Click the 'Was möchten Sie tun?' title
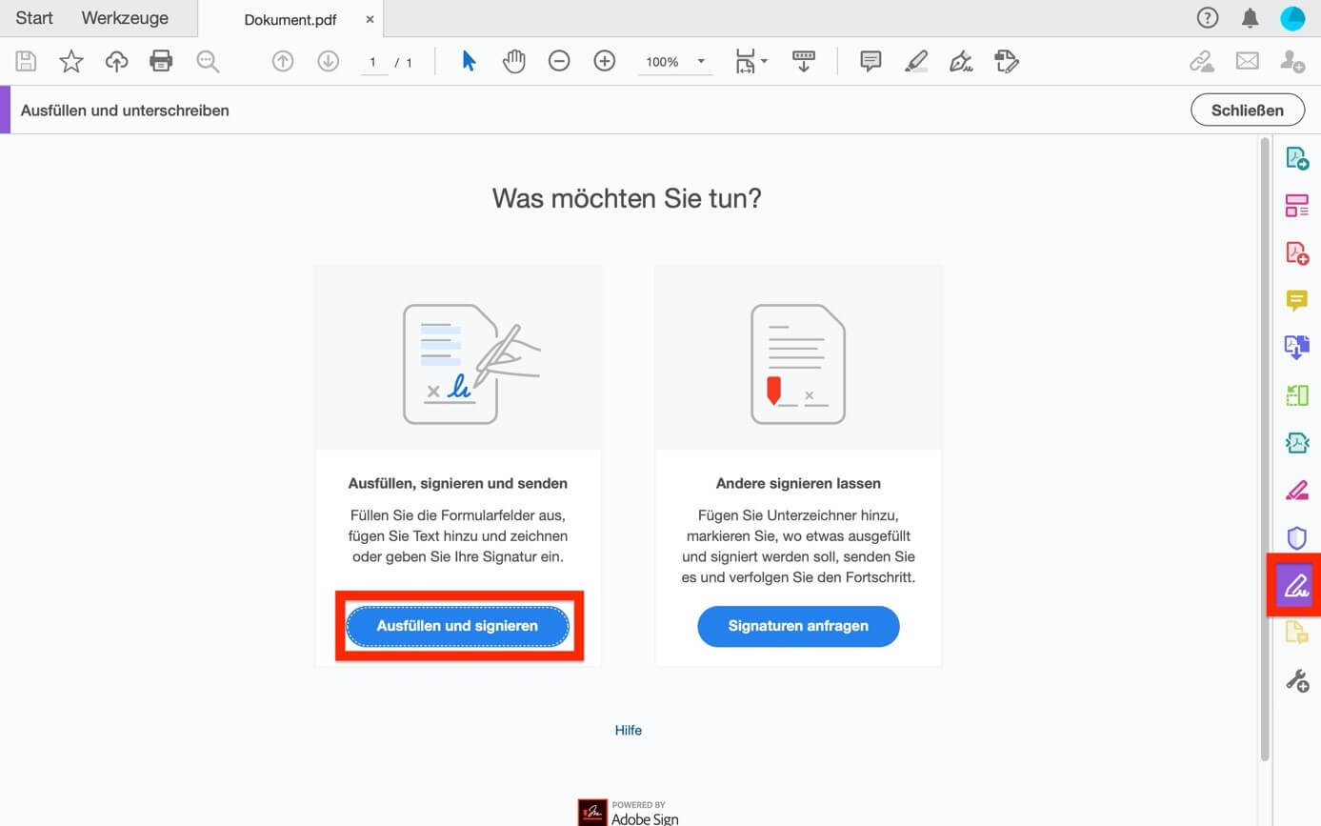 coord(627,198)
